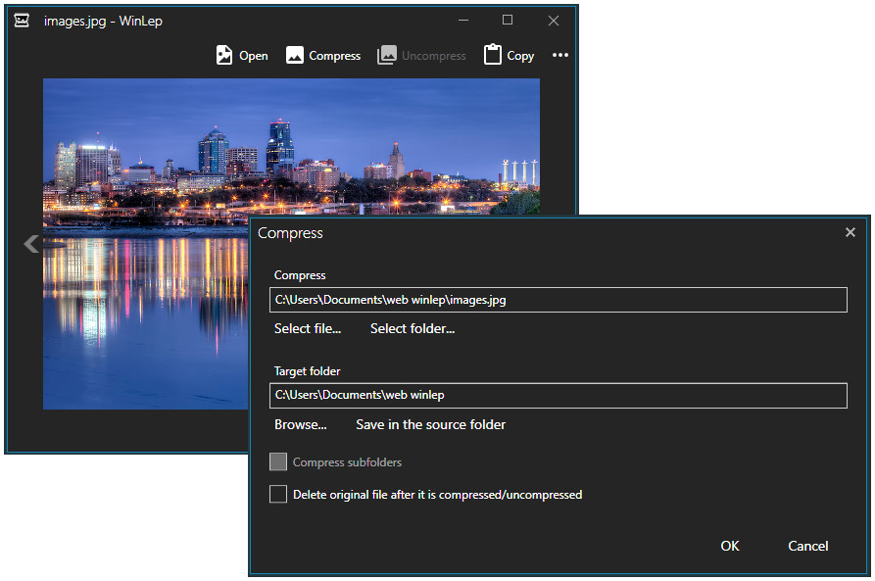
Task: Enable Delete original file after compression checkbox
Action: pos(278,495)
